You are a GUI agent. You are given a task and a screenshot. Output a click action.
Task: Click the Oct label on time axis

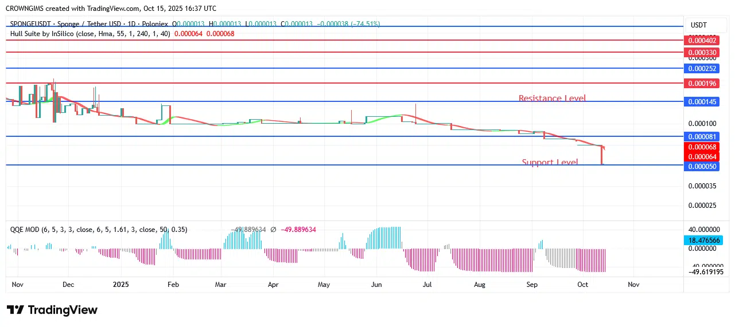pos(583,284)
